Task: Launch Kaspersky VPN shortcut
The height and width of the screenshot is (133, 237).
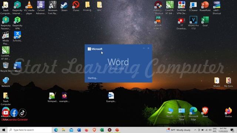Action: 17,23
